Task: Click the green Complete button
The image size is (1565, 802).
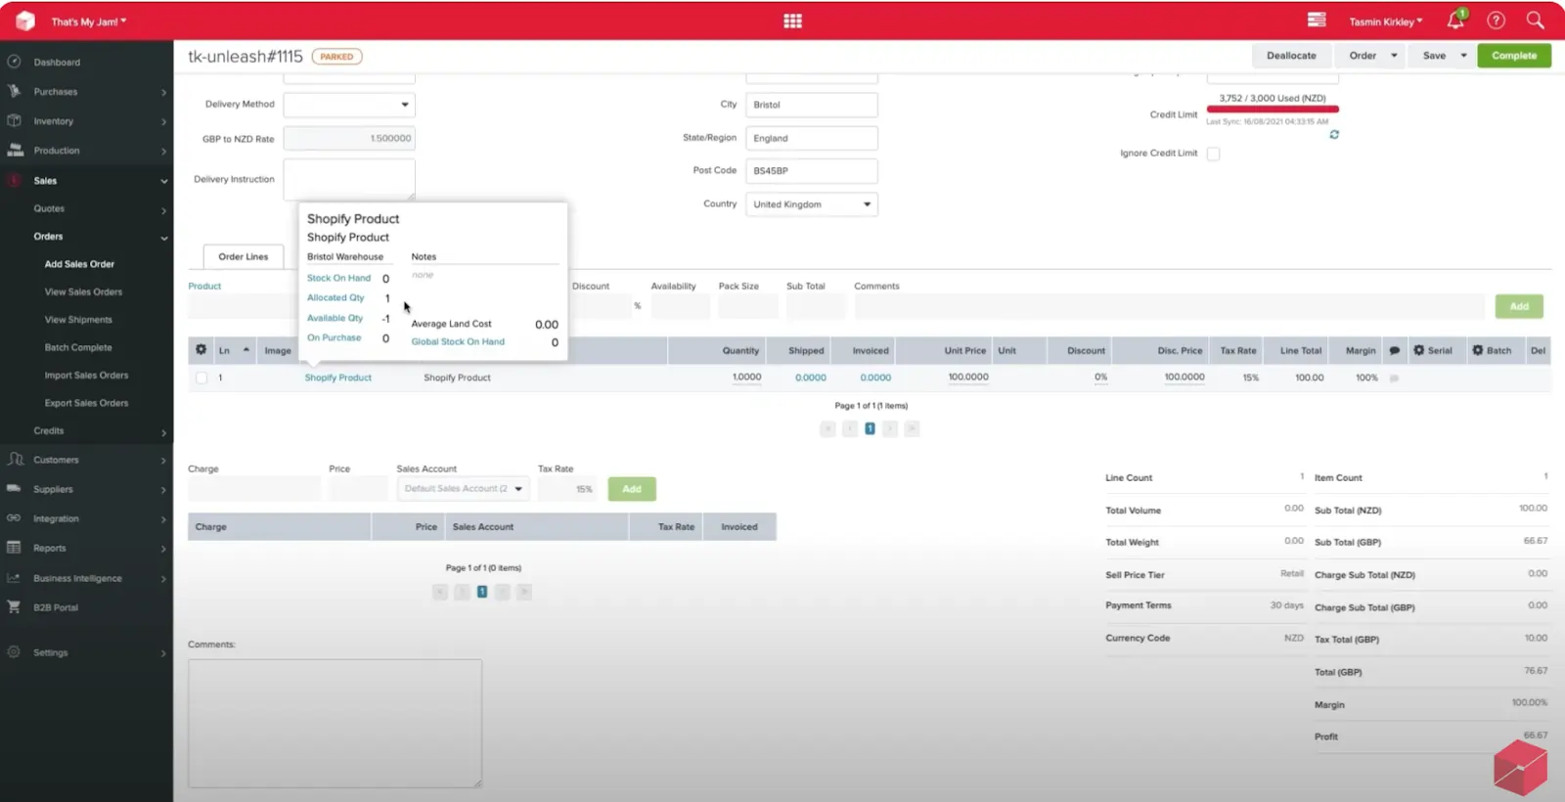Action: (x=1514, y=56)
